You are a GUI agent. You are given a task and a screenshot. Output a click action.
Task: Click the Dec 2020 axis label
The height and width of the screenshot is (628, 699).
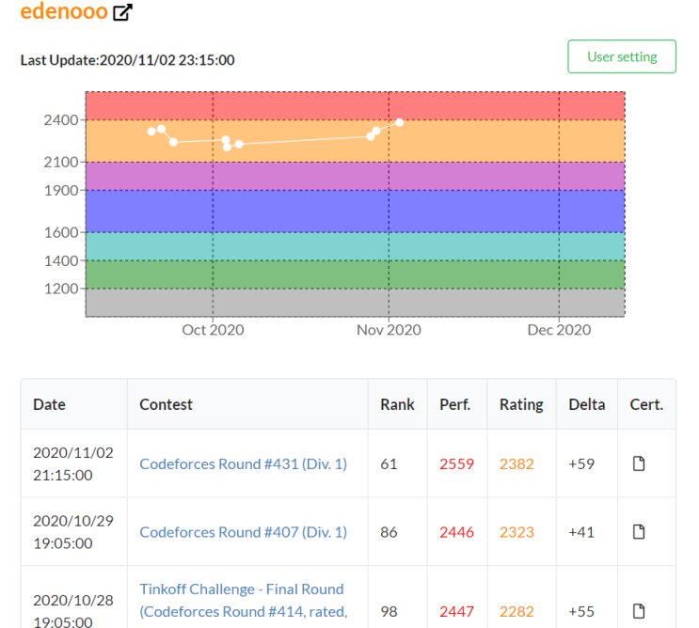tap(559, 330)
